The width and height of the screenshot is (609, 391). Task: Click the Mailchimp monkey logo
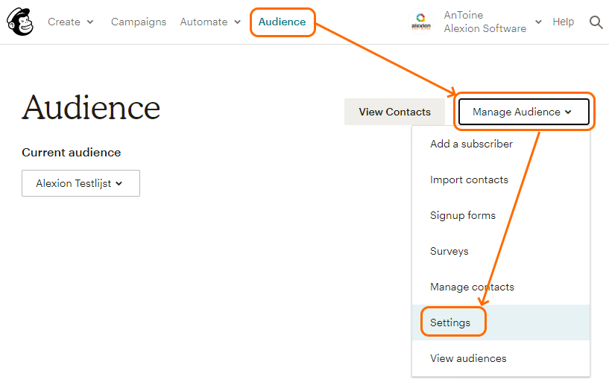pos(20,22)
